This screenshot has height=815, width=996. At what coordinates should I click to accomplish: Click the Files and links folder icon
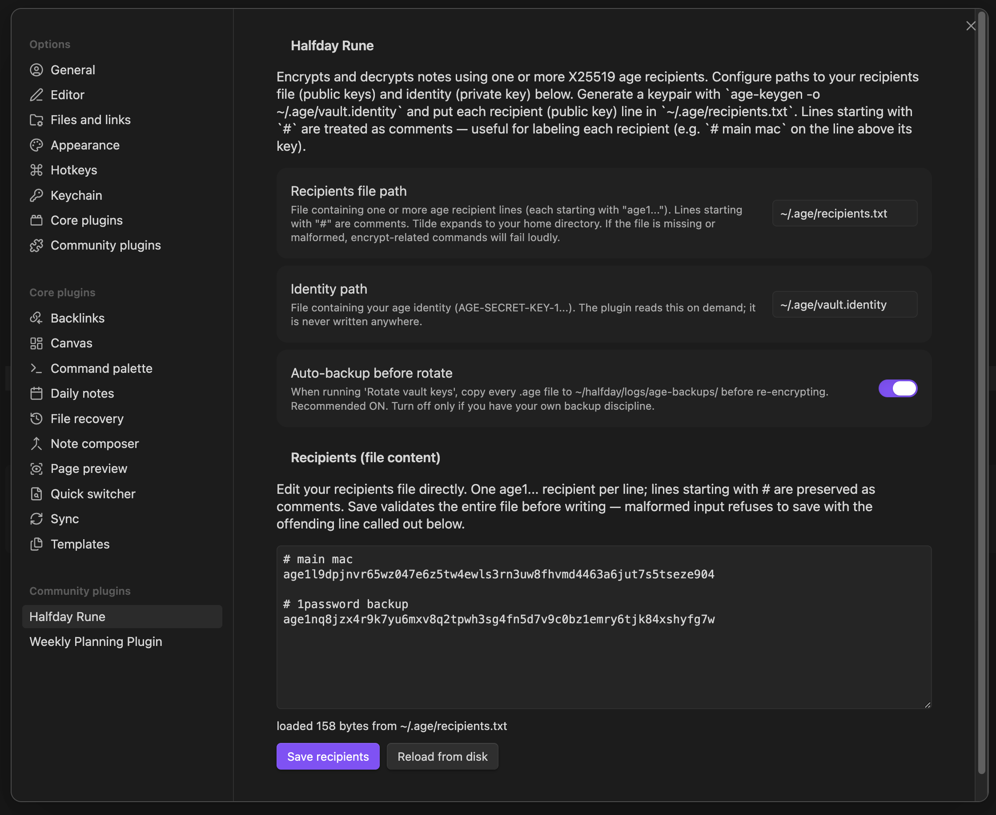[36, 120]
